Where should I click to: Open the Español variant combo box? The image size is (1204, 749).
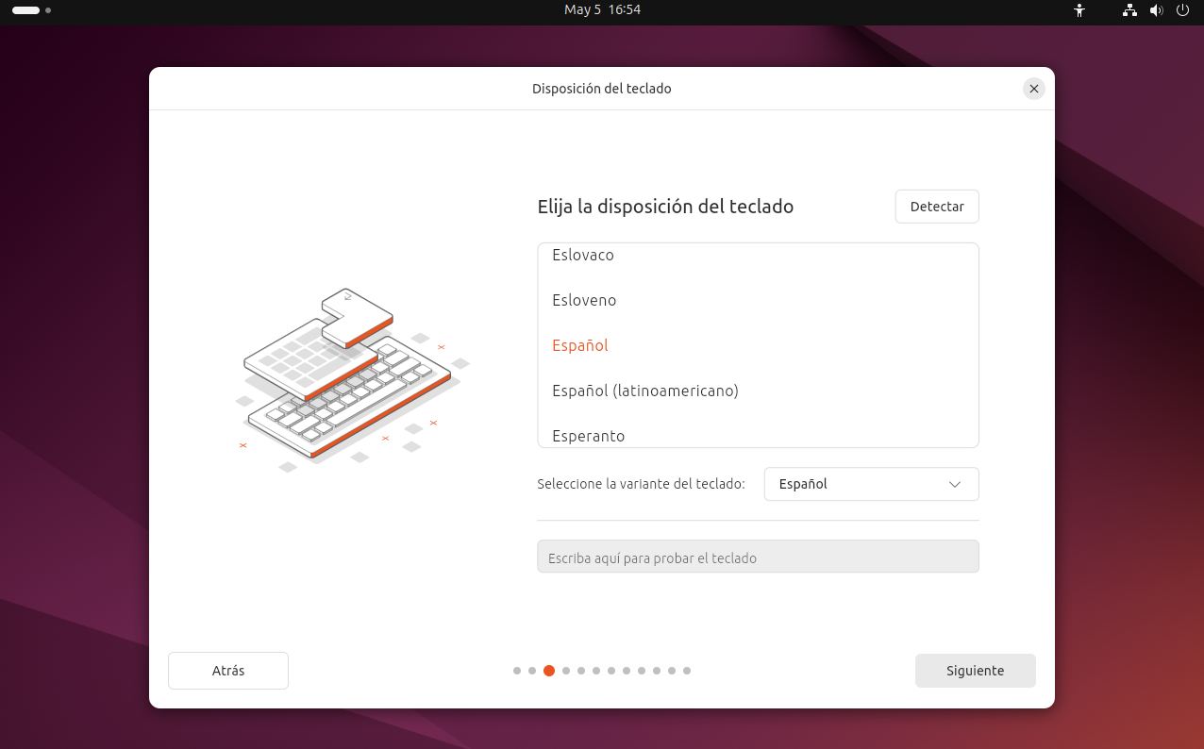click(870, 484)
